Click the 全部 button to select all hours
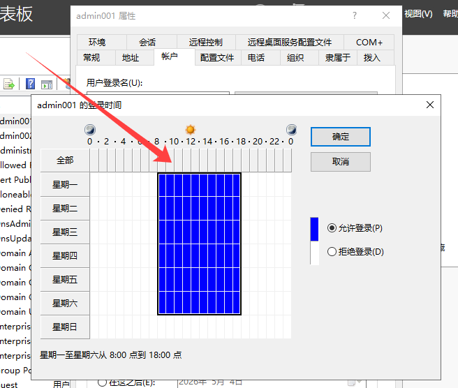Screen dimensions: 458x388 pyautogui.click(x=65, y=161)
